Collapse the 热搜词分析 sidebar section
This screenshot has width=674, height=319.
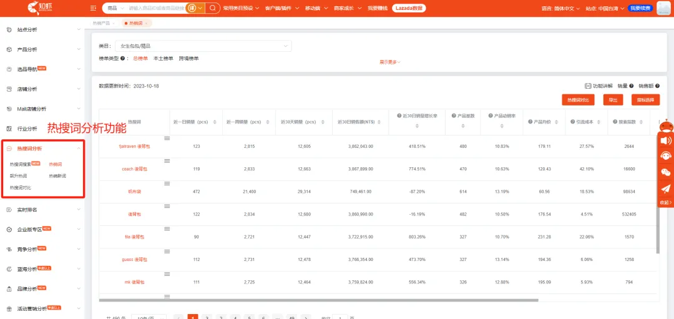42,149
